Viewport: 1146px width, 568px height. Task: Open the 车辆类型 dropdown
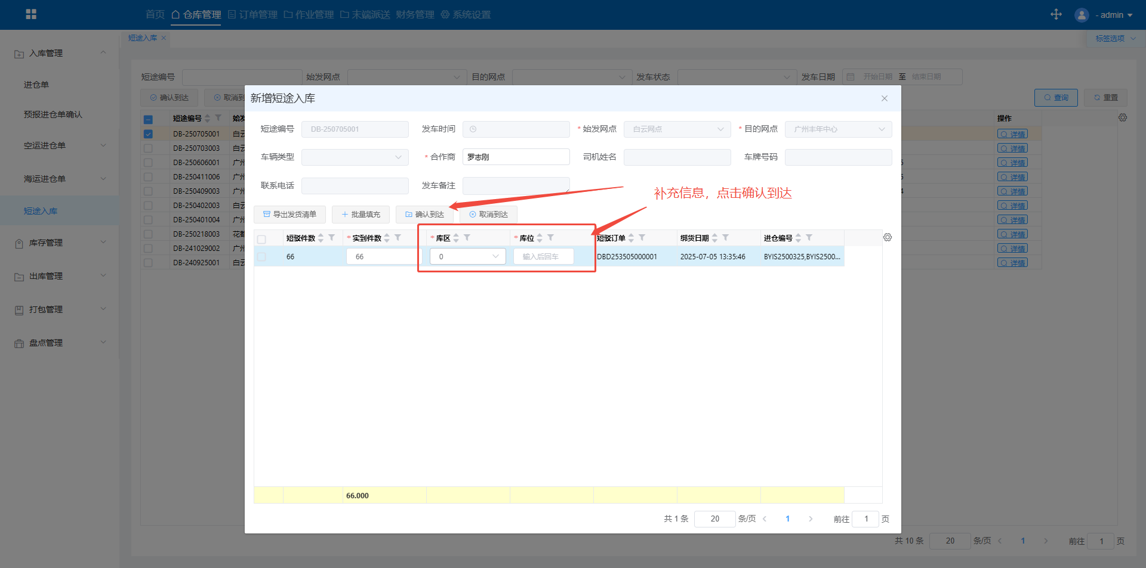pos(355,157)
